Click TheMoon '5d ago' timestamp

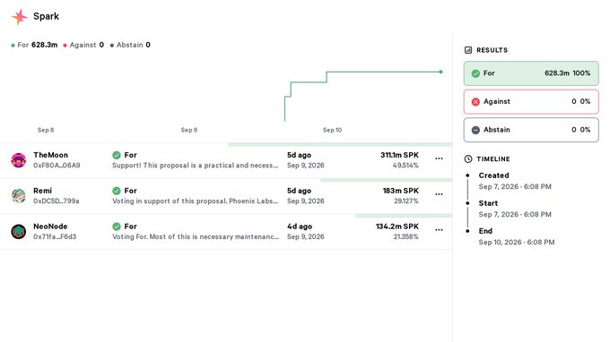(299, 155)
